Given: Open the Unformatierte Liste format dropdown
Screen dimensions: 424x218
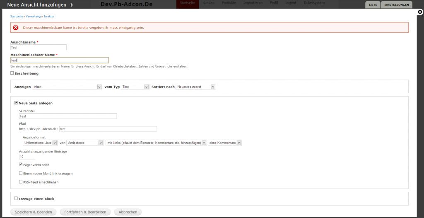Looking at the screenshot, I should pyautogui.click(x=40, y=143).
